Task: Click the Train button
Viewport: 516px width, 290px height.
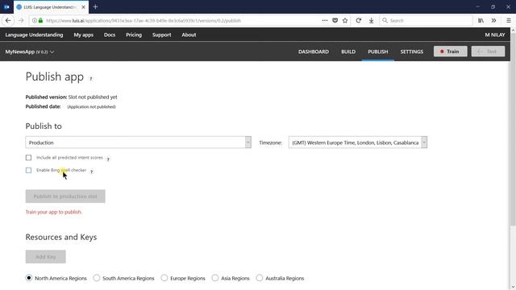Action: [x=450, y=52]
